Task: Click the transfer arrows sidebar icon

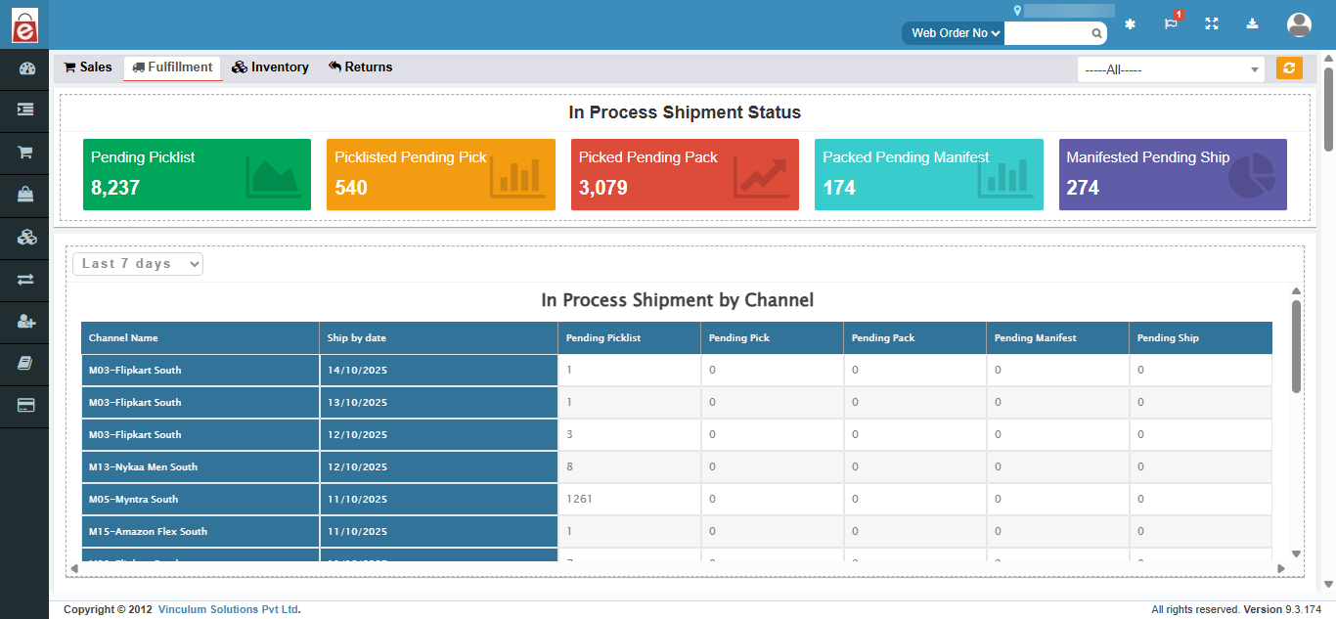Action: [25, 280]
